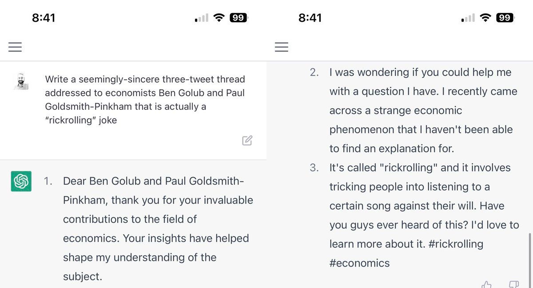Click the first tweet starting "Dear Ben Golub"

pos(158,229)
